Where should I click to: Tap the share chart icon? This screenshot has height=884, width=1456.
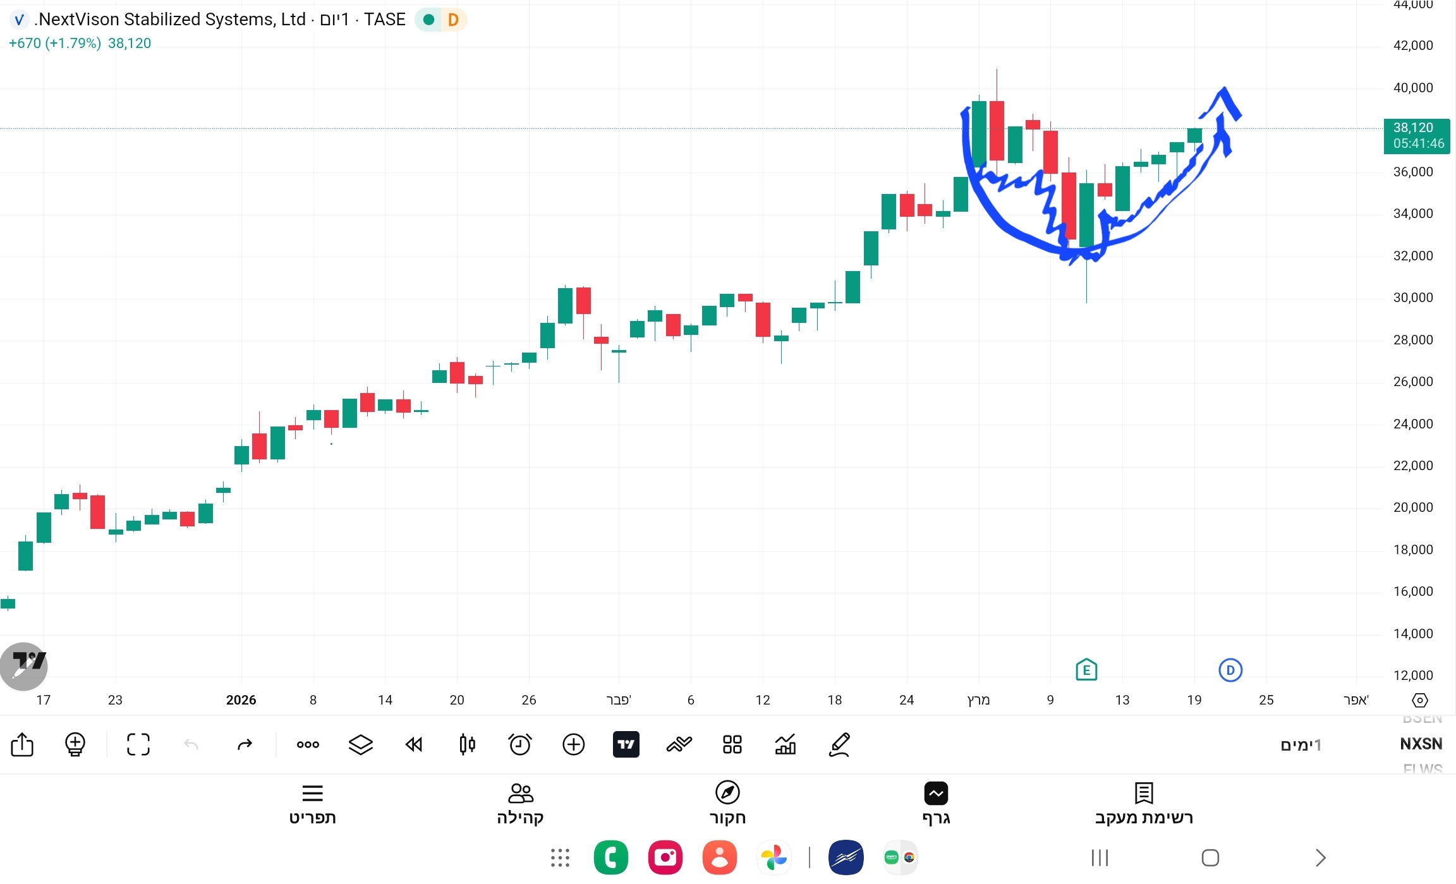point(22,744)
